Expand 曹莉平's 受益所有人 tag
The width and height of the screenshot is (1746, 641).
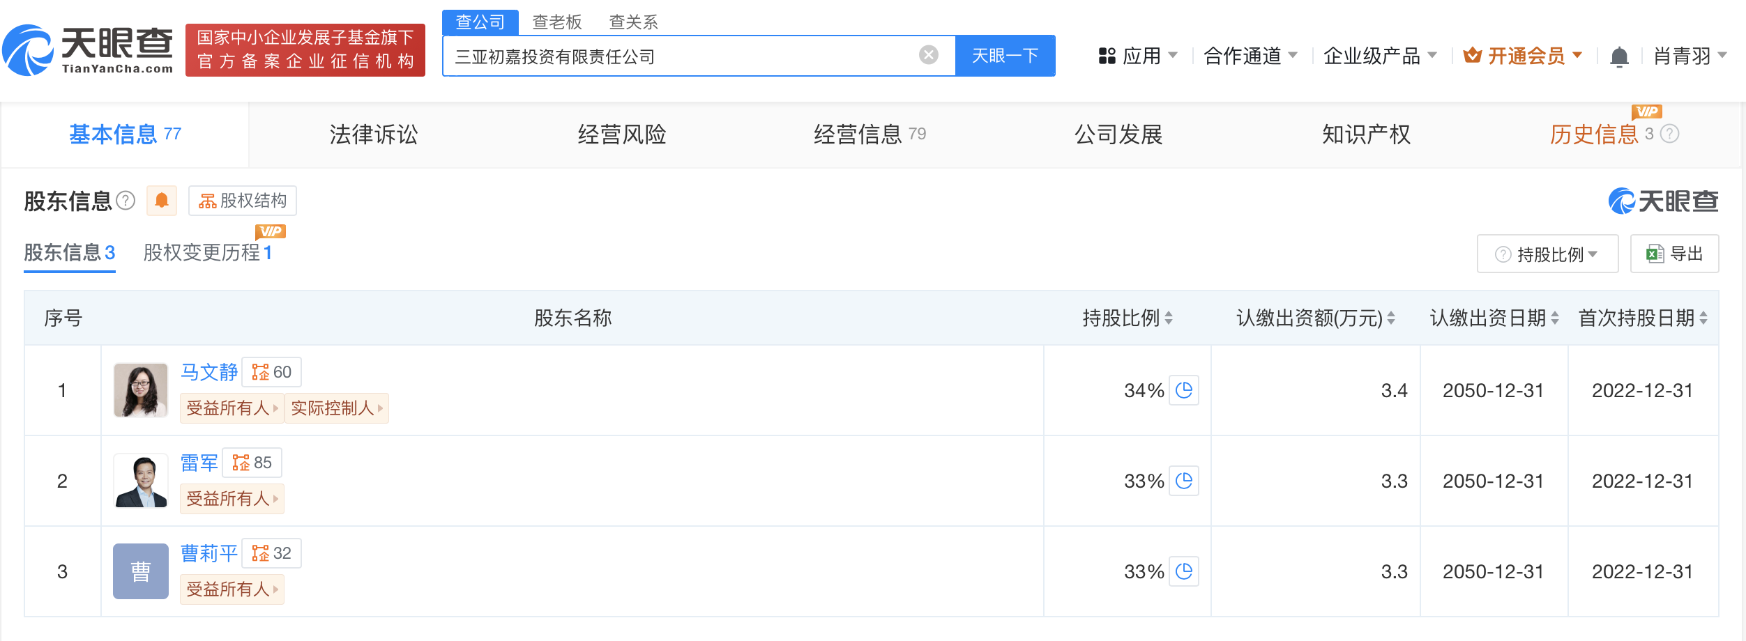231,589
